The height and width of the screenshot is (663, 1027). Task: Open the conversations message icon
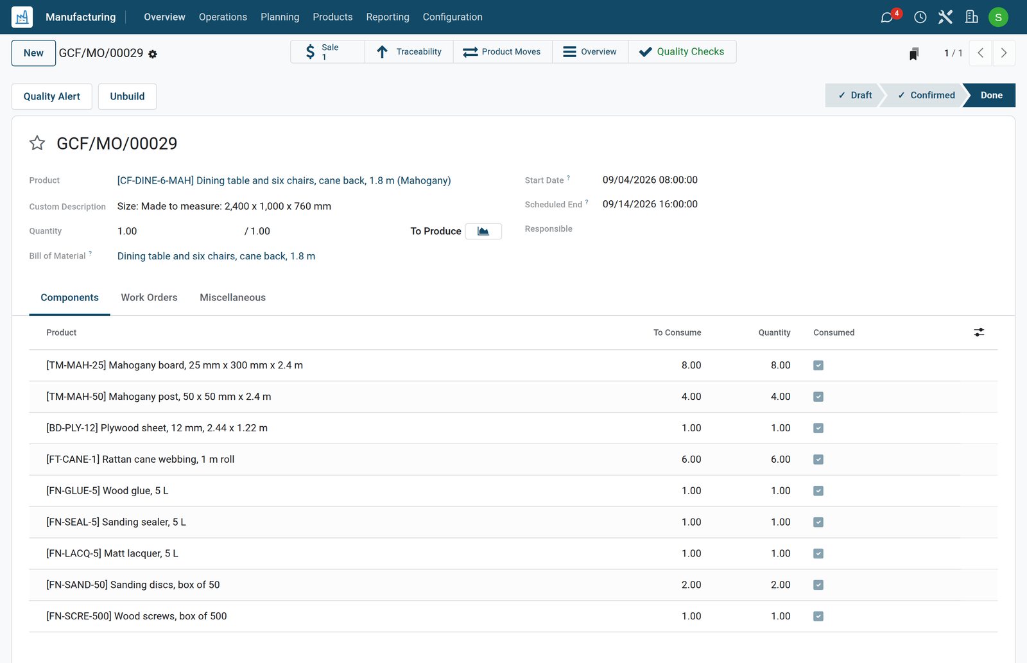point(887,17)
